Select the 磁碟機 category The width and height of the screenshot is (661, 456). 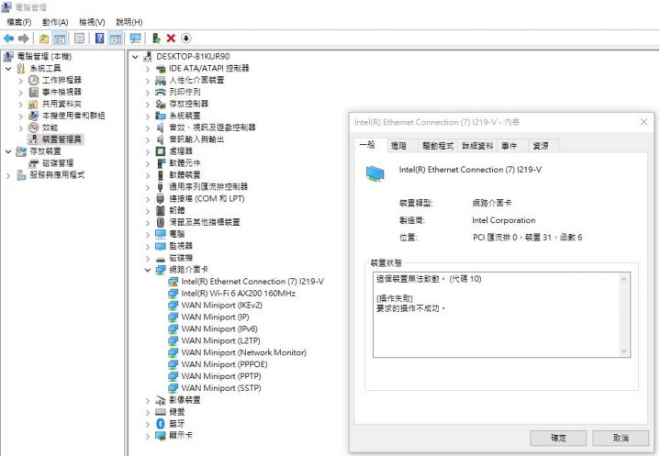[x=181, y=258]
